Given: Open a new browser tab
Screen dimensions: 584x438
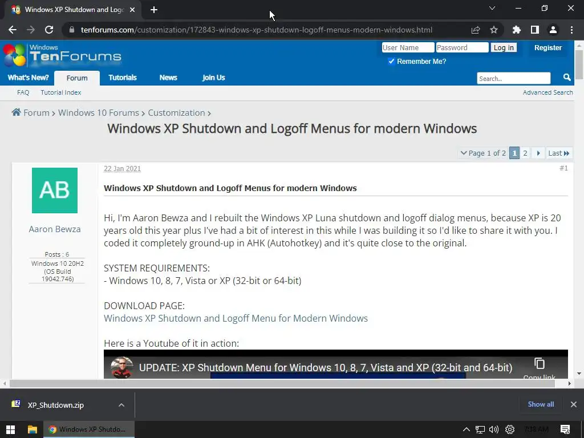Looking at the screenshot, I should tap(154, 10).
